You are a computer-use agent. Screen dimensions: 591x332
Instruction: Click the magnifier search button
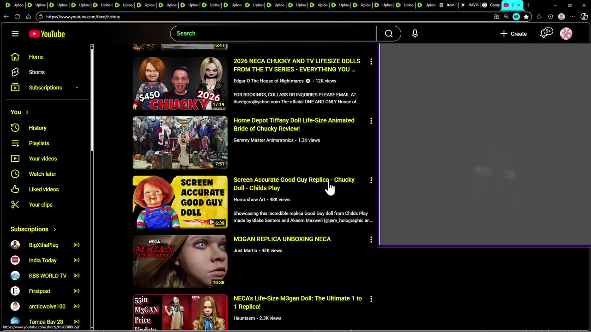coord(389,34)
